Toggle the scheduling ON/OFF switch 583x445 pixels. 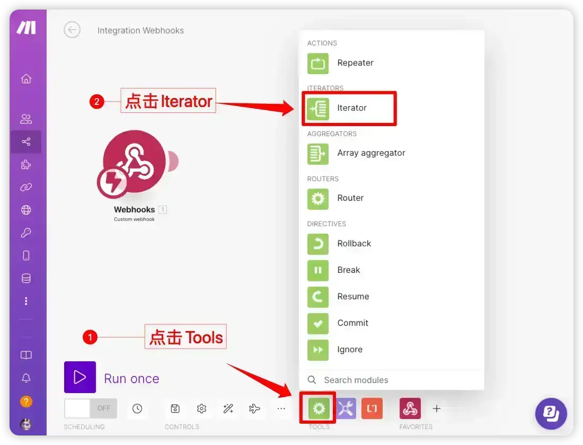pyautogui.click(x=90, y=408)
